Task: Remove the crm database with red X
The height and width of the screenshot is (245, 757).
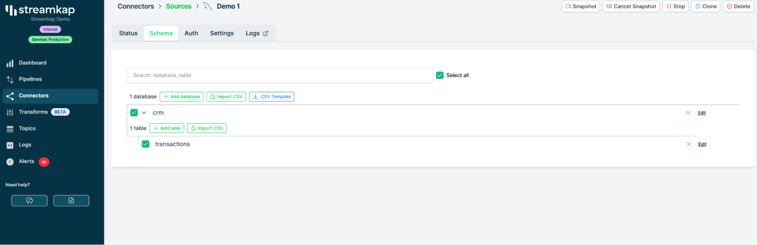Action: [x=688, y=113]
